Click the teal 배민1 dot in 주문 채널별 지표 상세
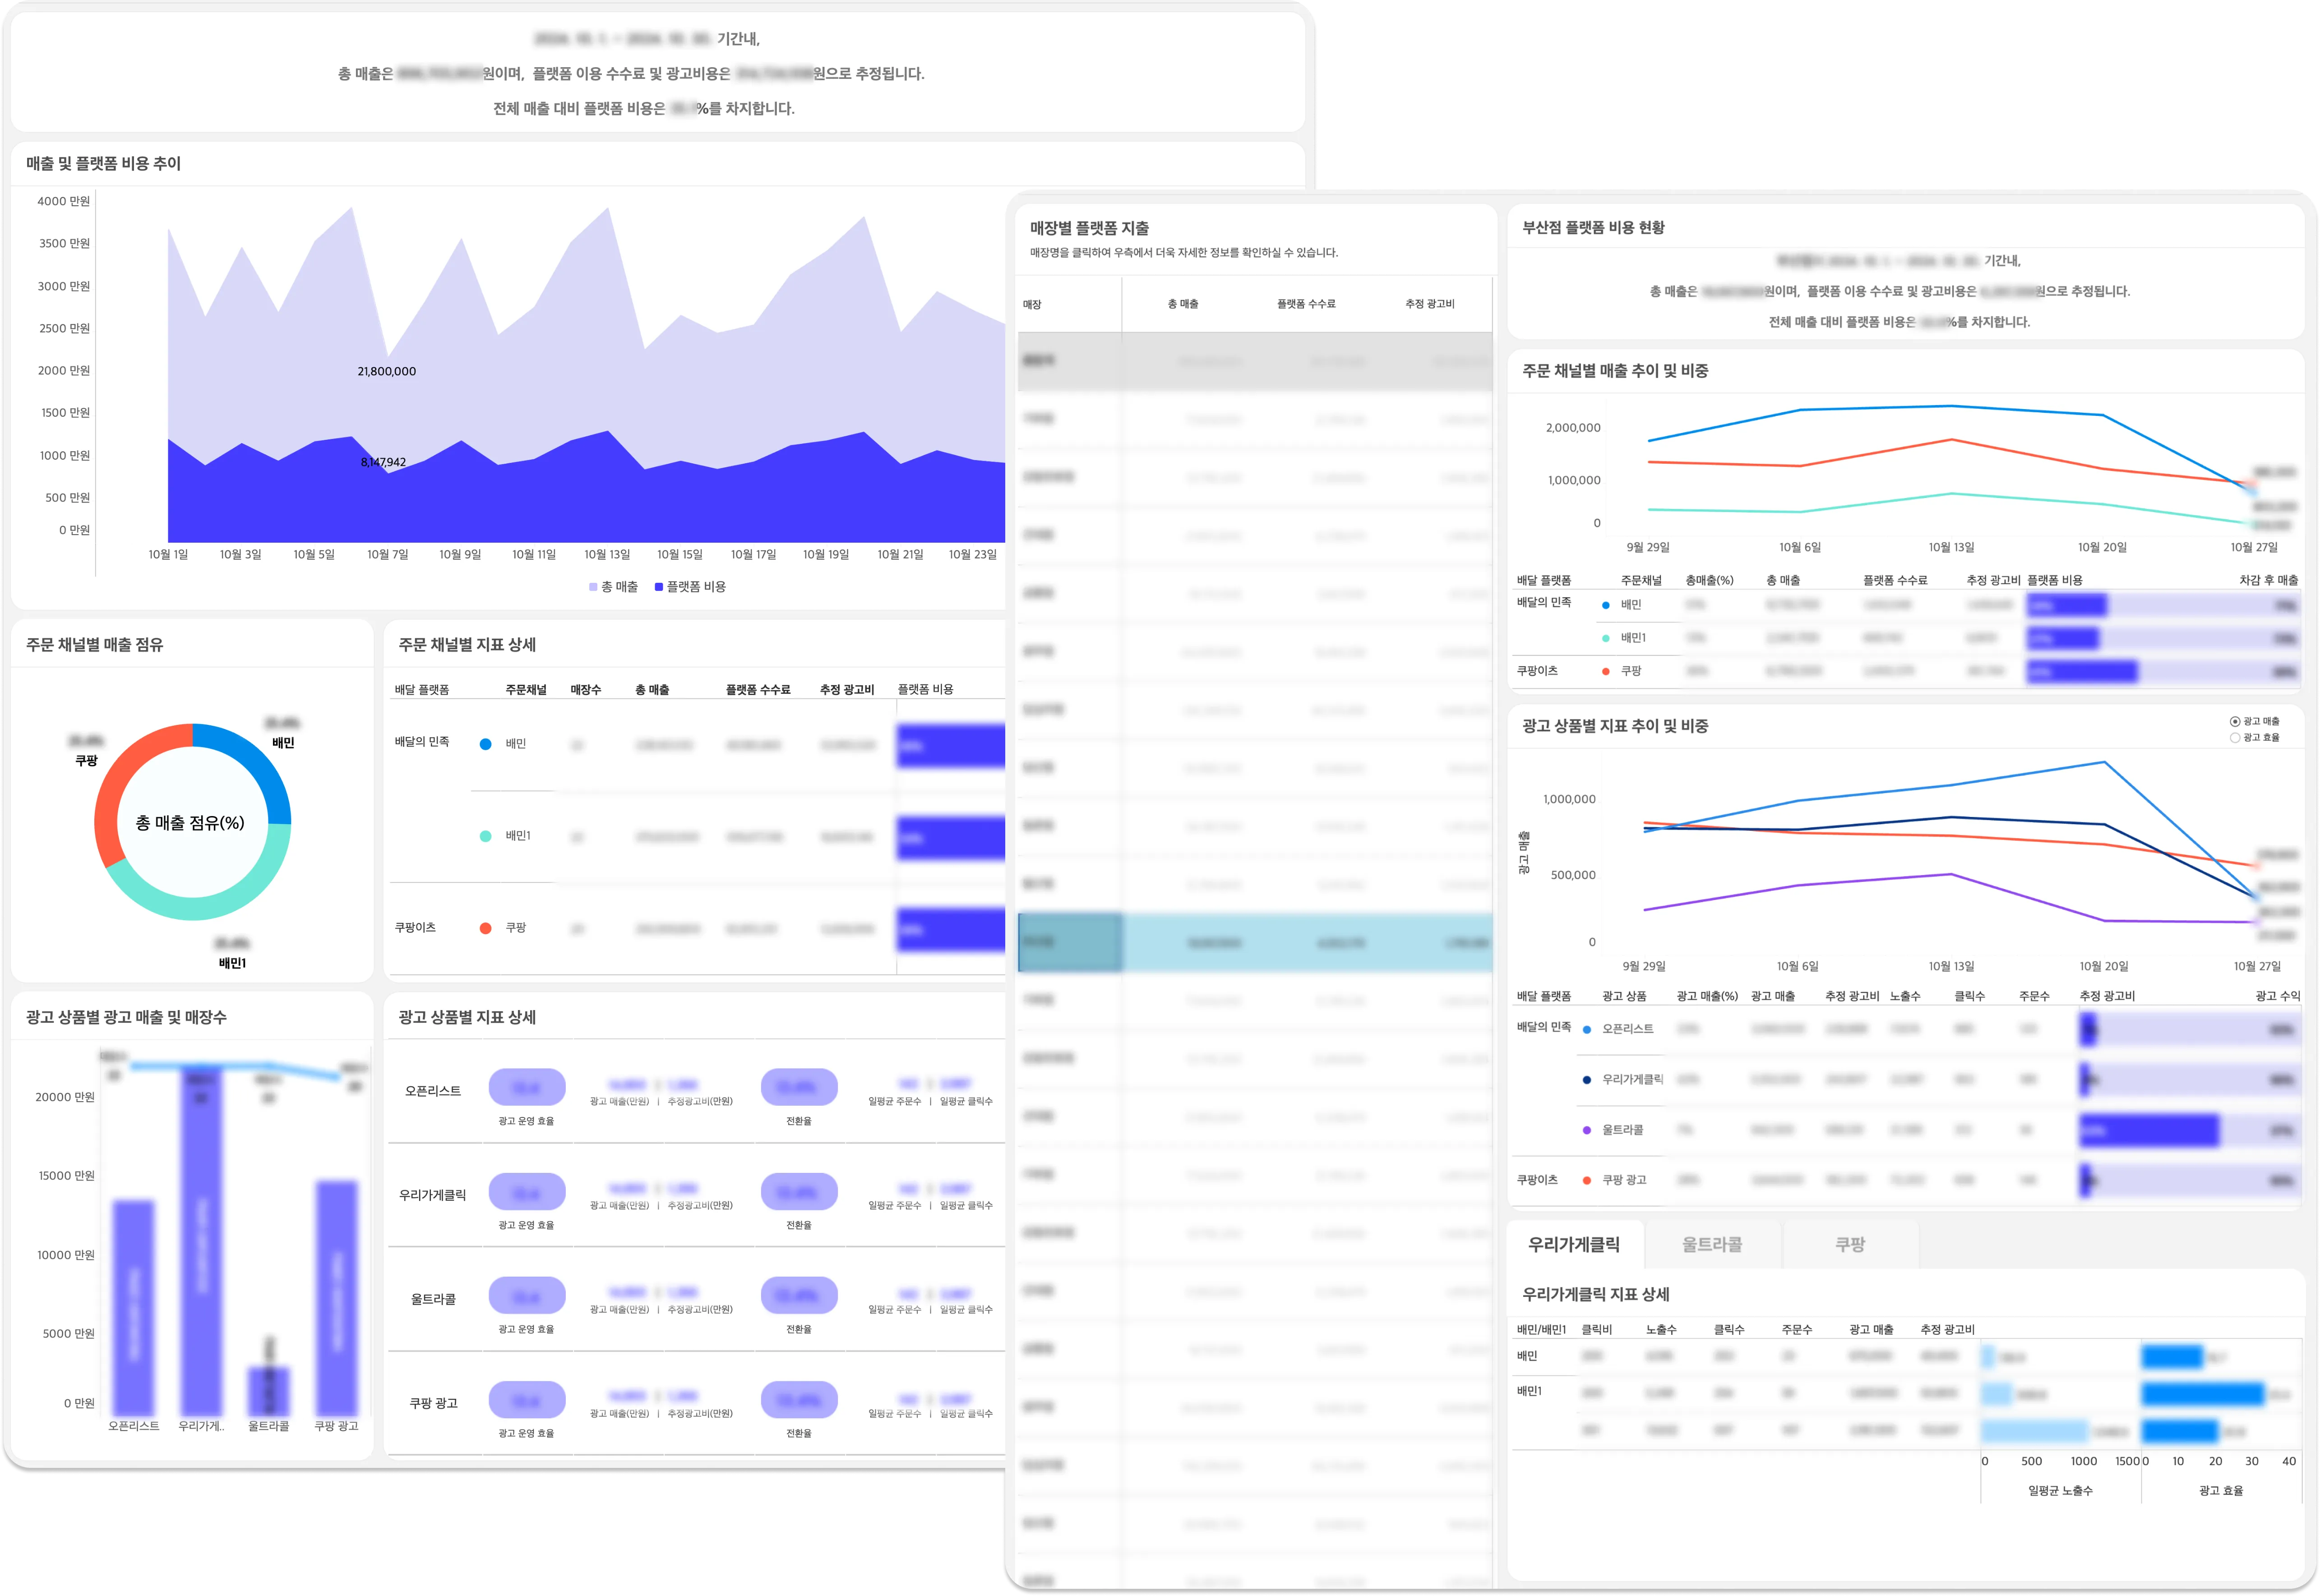 tap(486, 836)
